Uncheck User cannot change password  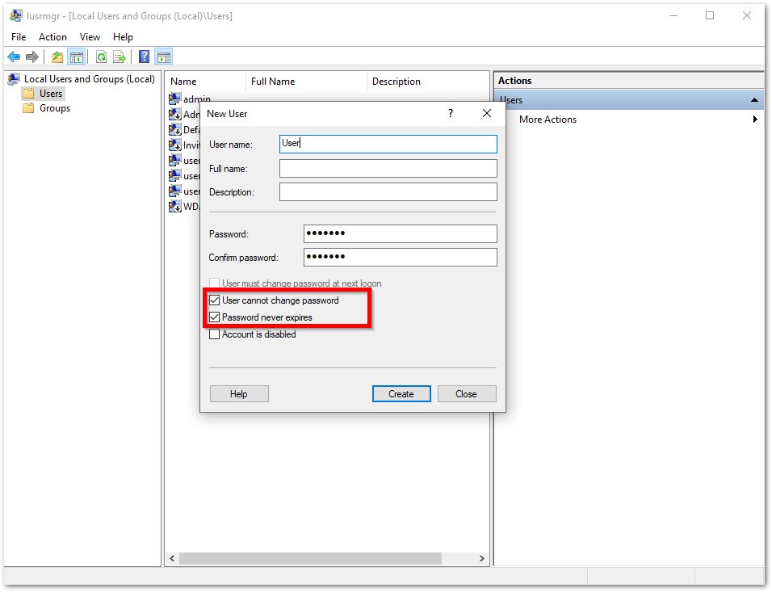coord(215,300)
